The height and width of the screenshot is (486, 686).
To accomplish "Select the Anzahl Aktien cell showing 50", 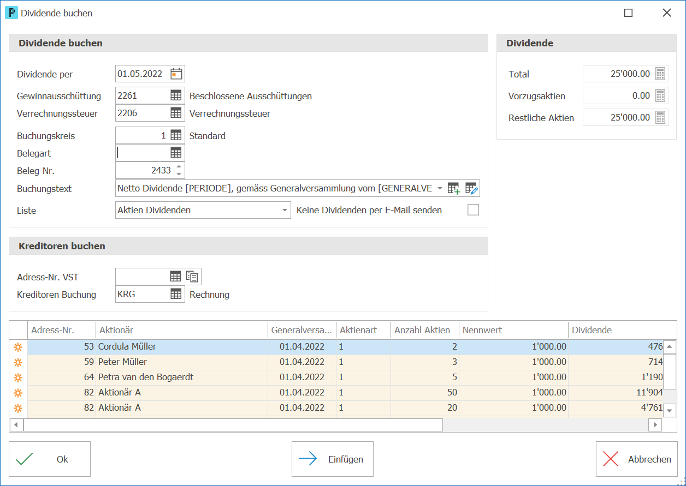I will click(x=425, y=393).
